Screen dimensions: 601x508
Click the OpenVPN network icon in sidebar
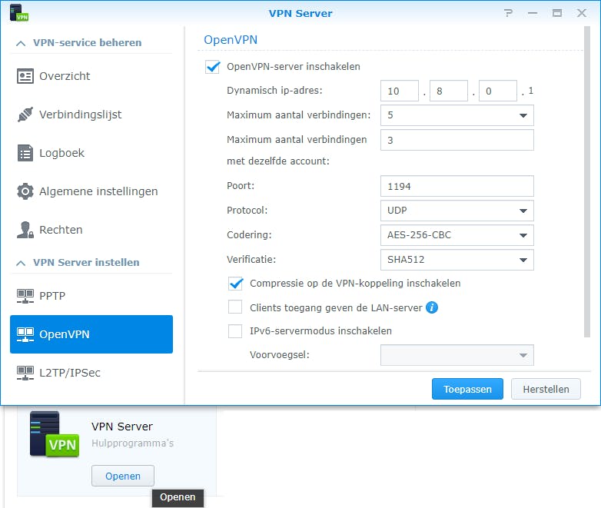tap(25, 334)
